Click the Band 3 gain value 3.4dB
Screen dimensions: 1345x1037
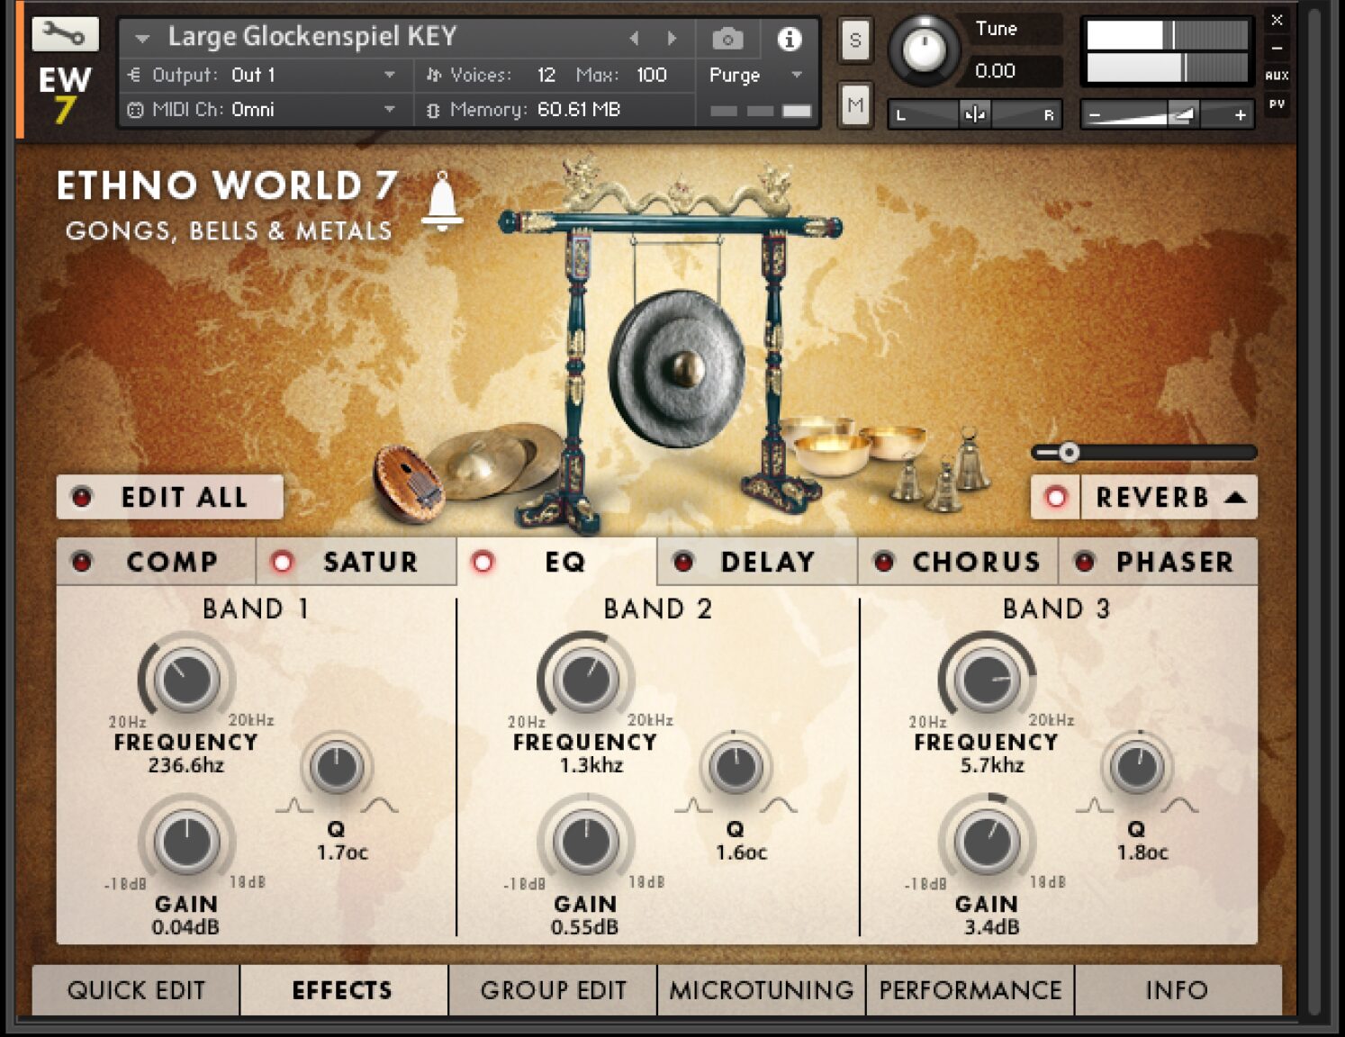pos(992,927)
